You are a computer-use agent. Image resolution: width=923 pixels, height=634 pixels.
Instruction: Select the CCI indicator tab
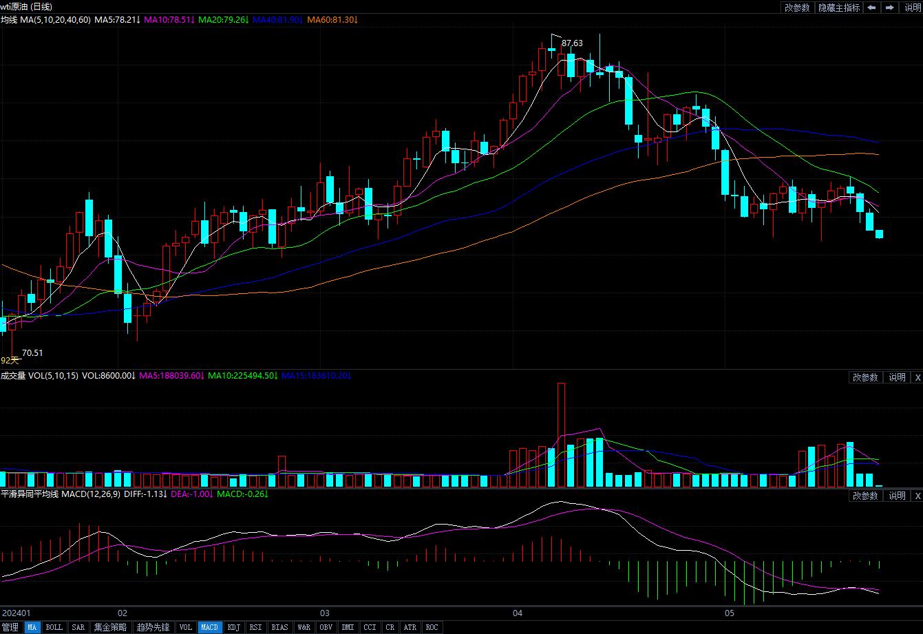(x=370, y=627)
